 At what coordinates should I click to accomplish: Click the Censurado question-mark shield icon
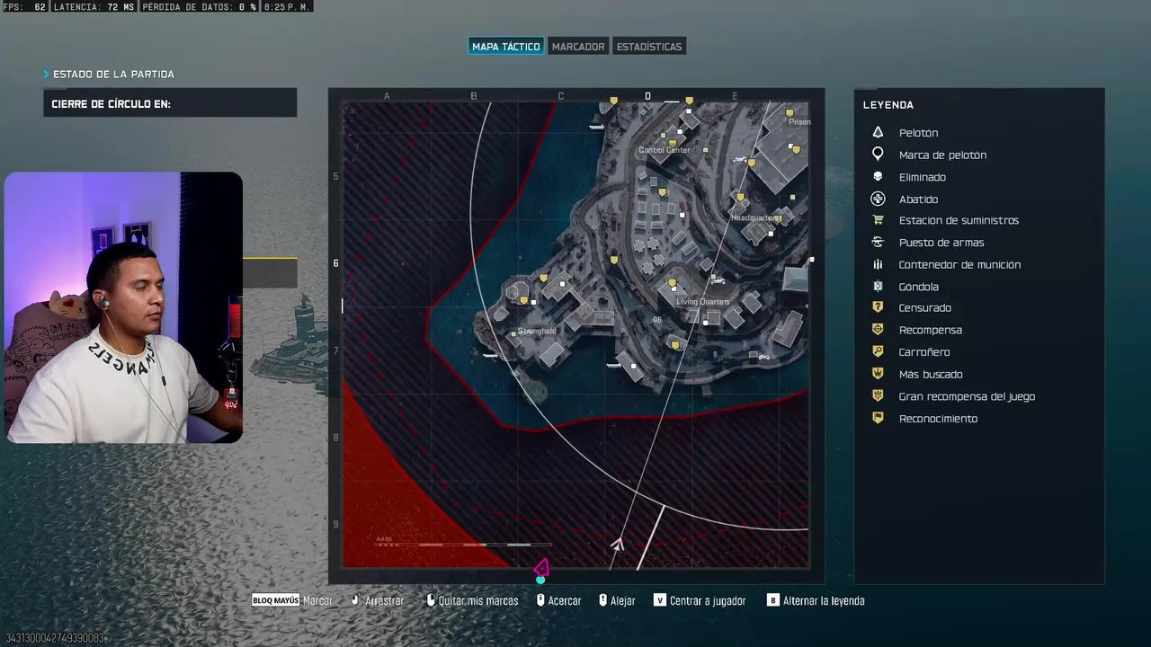coord(878,307)
